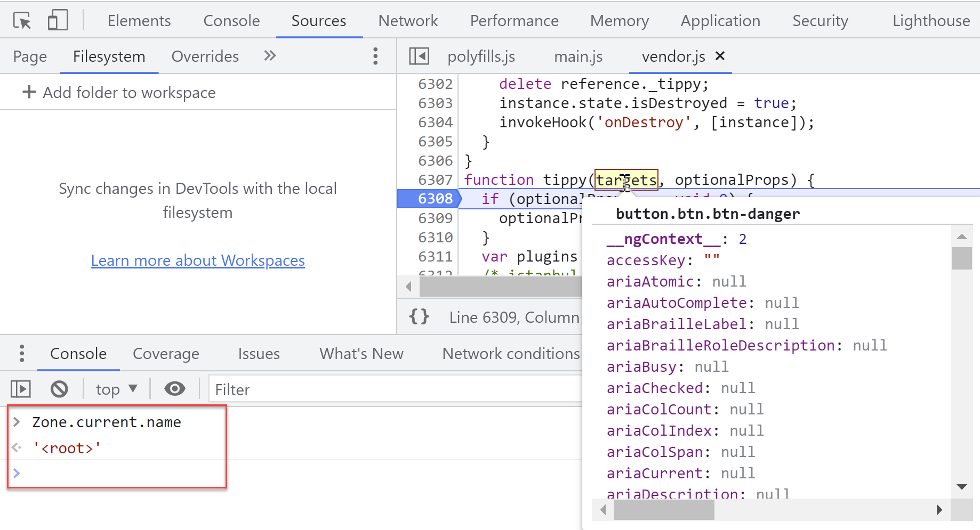The width and height of the screenshot is (980, 530).
Task: Open the Sources sidebar three-dot menu
Action: pyautogui.click(x=375, y=56)
